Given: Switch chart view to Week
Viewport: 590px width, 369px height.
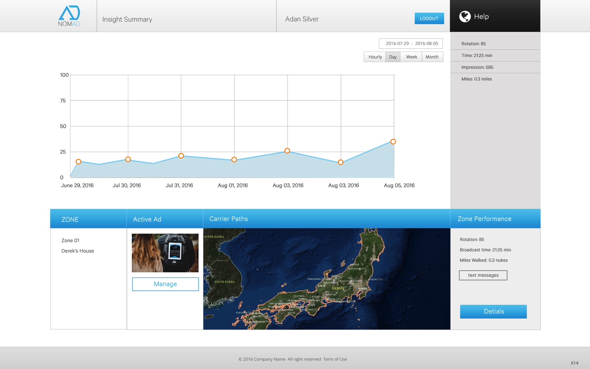Looking at the screenshot, I should point(411,57).
